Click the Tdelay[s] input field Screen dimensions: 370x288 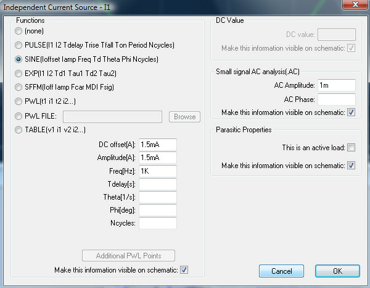pos(158,184)
